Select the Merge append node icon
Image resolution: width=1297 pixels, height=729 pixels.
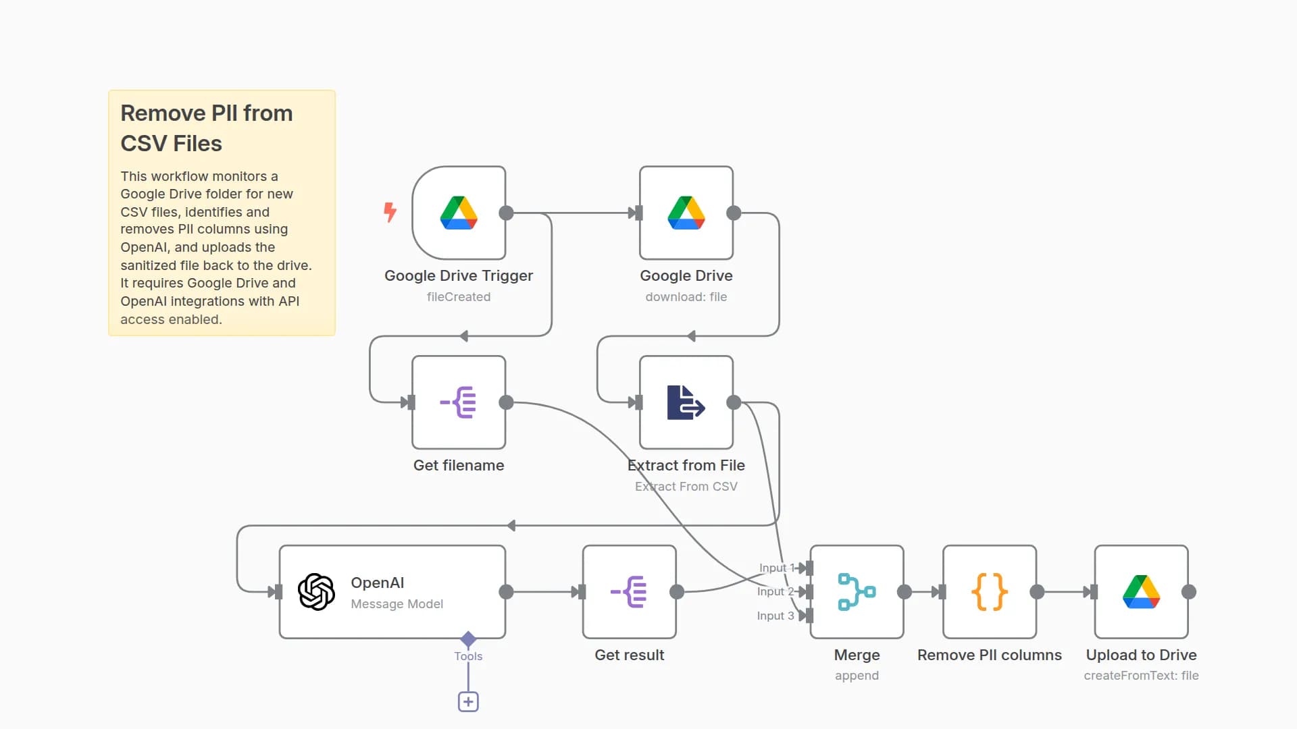coord(857,592)
